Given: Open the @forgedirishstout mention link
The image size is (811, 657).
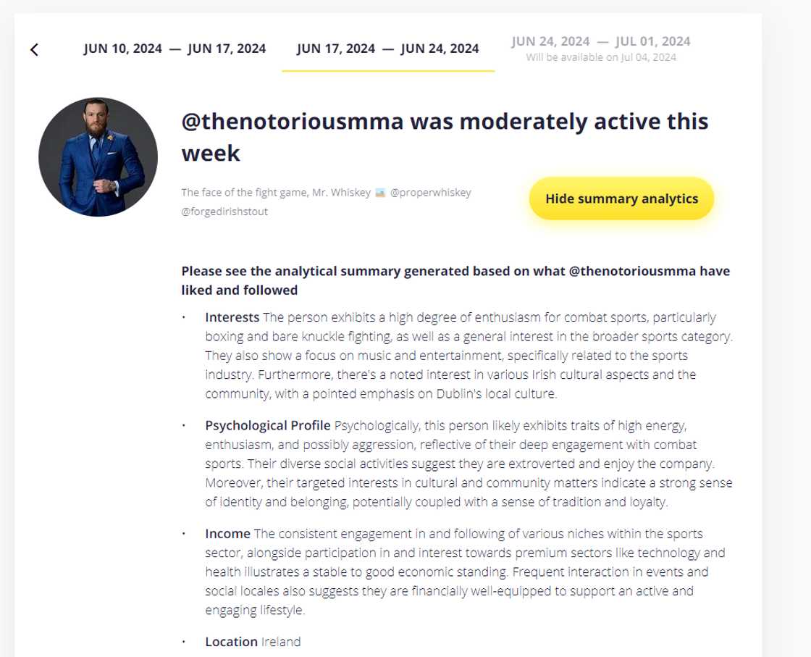Looking at the screenshot, I should 224,212.
